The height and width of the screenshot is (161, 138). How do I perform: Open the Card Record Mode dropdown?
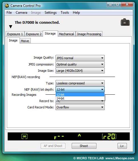click(80, 107)
